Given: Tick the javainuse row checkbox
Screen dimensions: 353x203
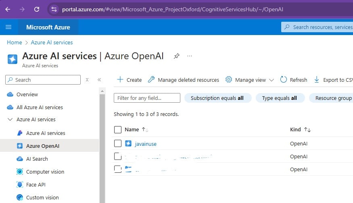Looking at the screenshot, I should [x=118, y=143].
